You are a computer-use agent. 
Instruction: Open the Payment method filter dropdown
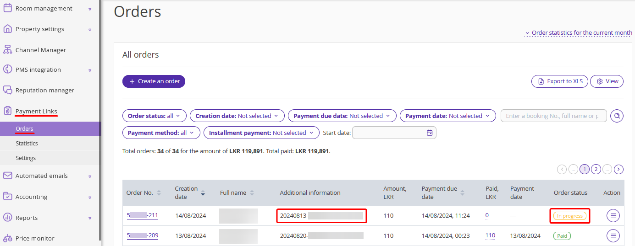click(x=161, y=133)
